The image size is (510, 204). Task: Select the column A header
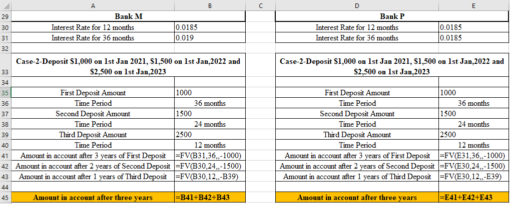tap(93, 5)
